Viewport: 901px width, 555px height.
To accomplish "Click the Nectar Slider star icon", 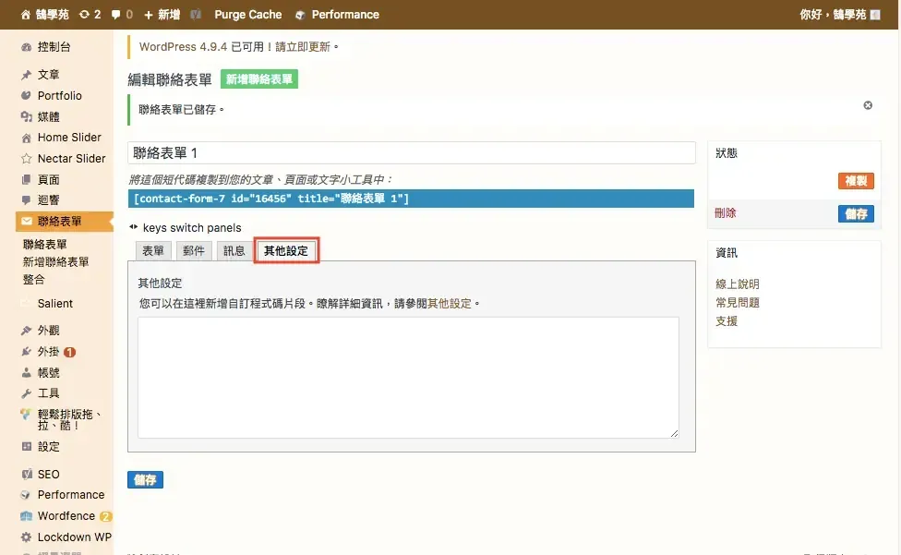I will pyautogui.click(x=27, y=159).
